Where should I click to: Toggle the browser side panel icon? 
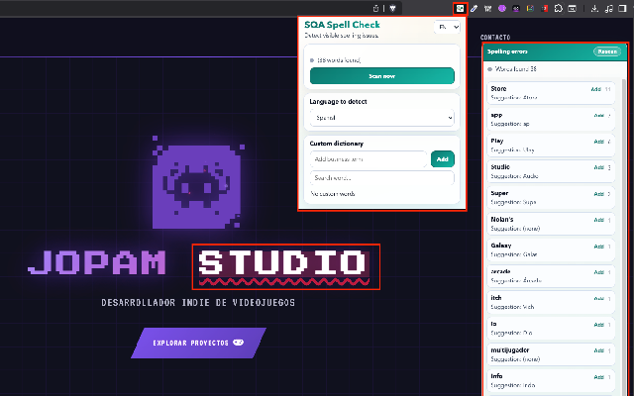622,8
